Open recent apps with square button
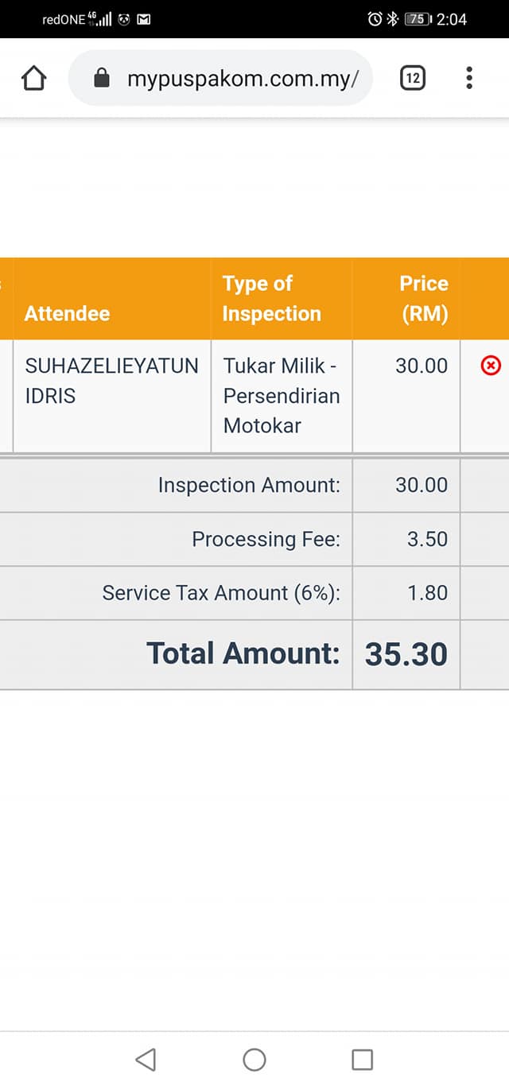The height and width of the screenshot is (1089, 509). (x=363, y=1059)
